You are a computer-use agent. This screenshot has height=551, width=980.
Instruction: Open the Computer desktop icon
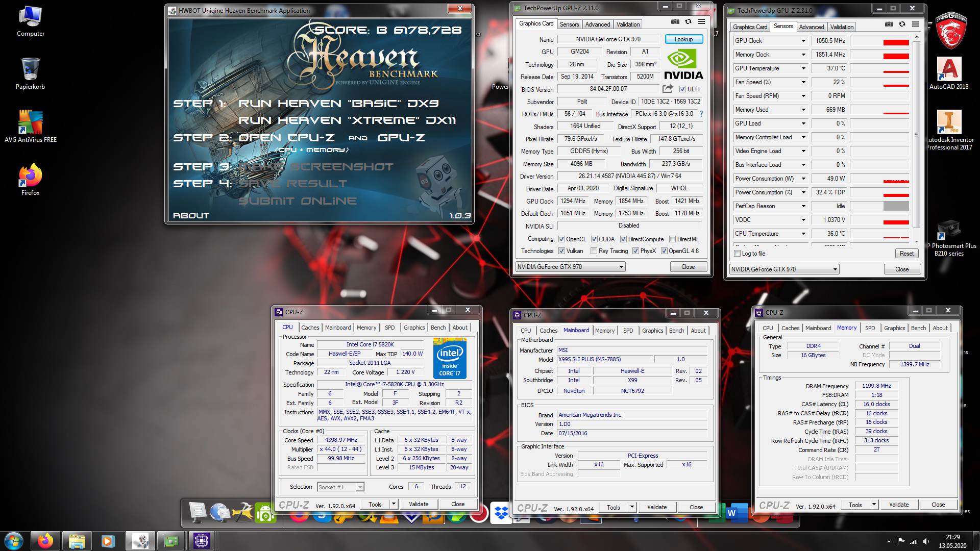[x=31, y=21]
